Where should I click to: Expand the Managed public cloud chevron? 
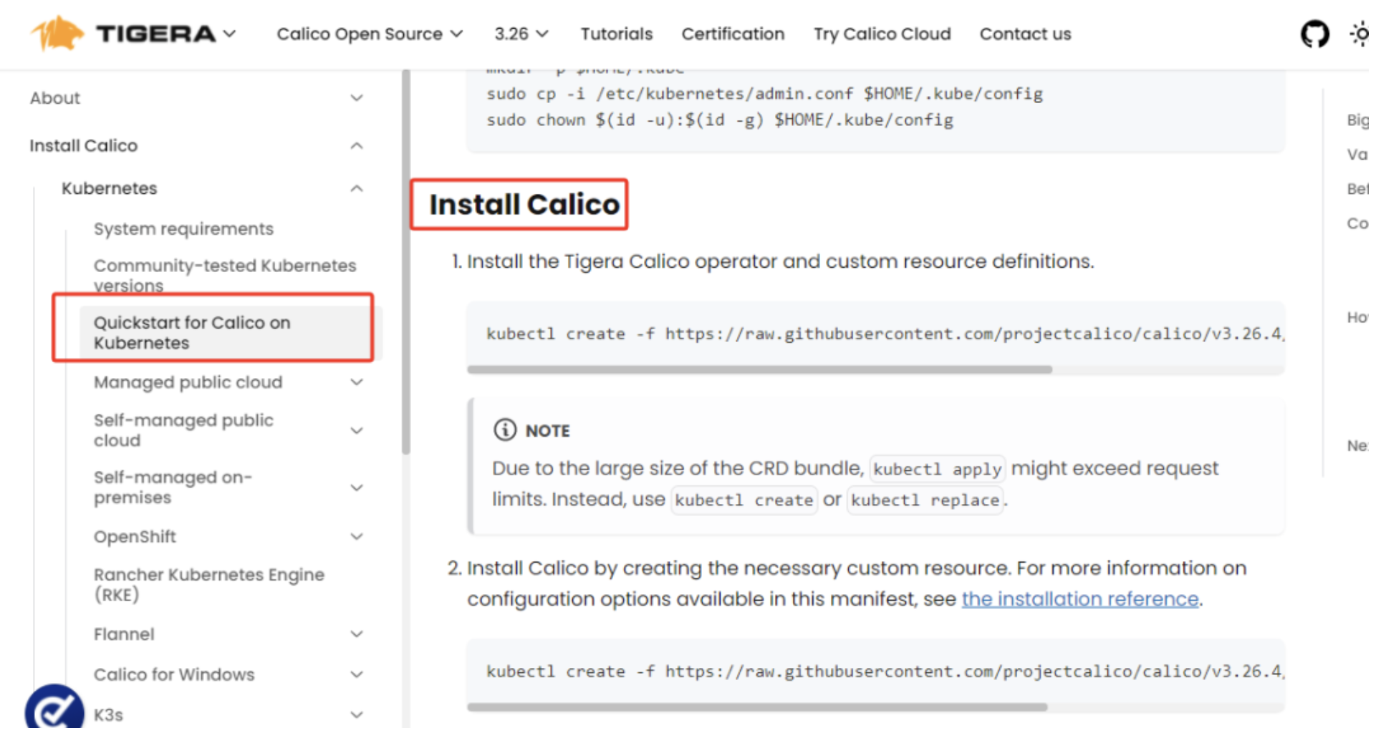tap(356, 382)
